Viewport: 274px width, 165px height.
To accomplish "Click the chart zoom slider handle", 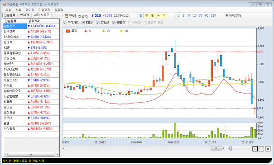I will (x=231, y=149).
